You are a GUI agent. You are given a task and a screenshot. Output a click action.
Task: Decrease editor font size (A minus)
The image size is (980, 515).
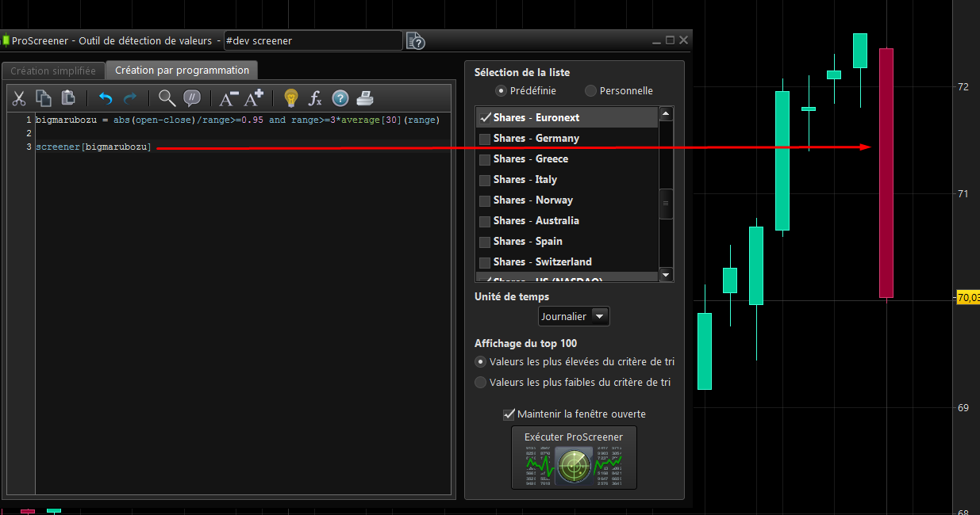pos(229,98)
